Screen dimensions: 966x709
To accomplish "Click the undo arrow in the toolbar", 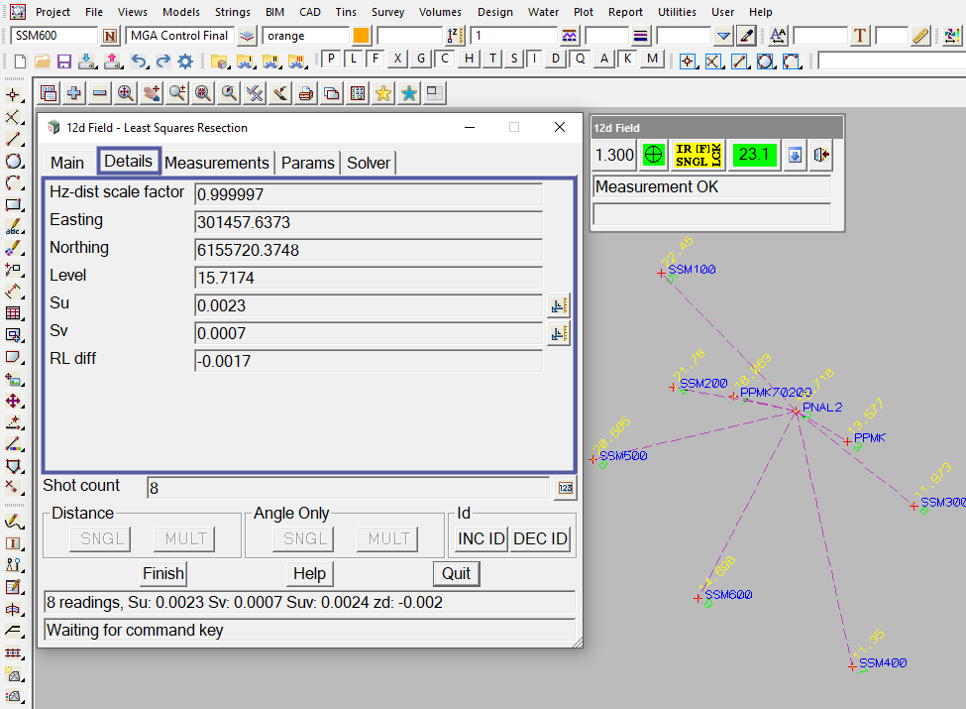I will click(x=139, y=60).
